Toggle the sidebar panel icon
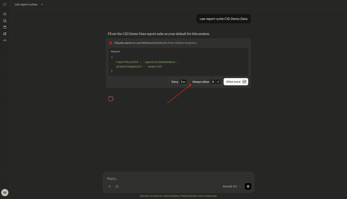The width and height of the screenshot is (347, 199). 5,5
